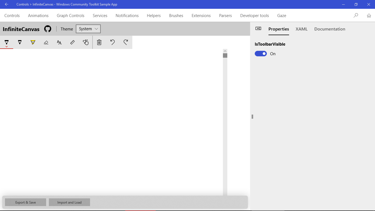The width and height of the screenshot is (375, 211).
Task: Click the back arrow in title bar
Action: pyautogui.click(x=7, y=4)
